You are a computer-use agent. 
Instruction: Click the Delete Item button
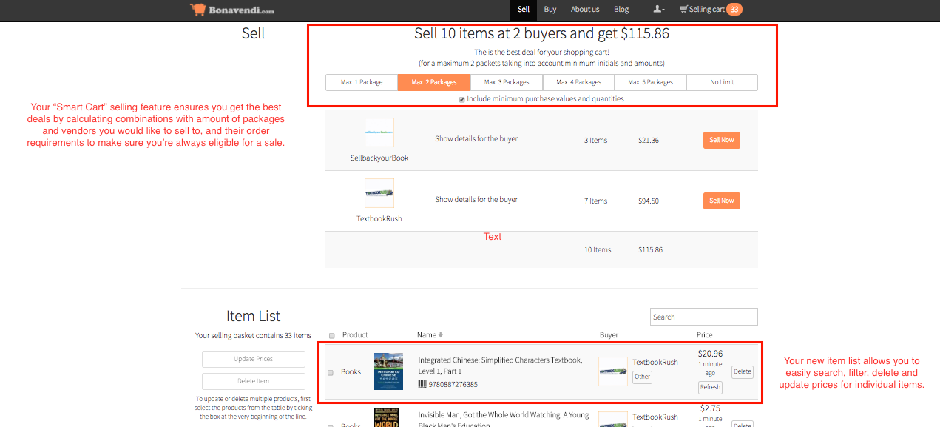tap(254, 381)
